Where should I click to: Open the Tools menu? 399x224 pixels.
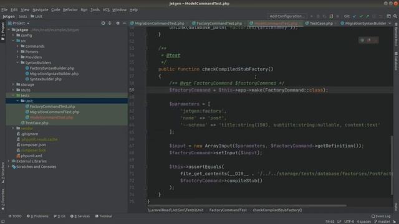coord(95,10)
